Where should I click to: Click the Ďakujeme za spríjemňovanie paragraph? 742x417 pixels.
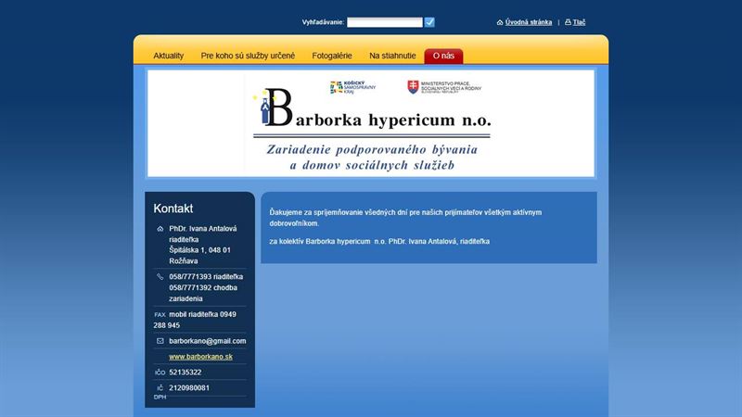405,218
